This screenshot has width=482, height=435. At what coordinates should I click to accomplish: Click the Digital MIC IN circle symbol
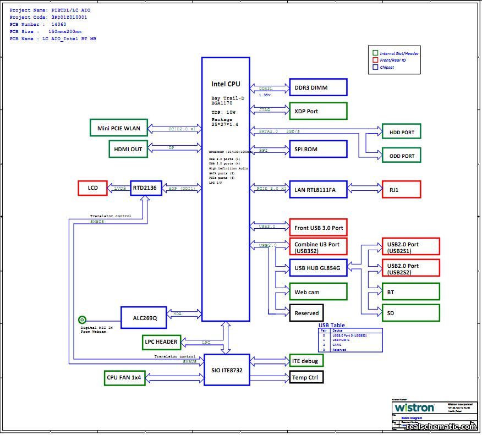coord(82,320)
